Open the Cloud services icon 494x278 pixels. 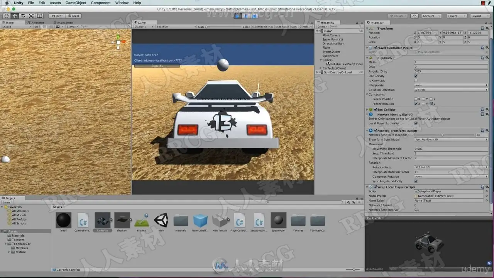click(x=414, y=16)
